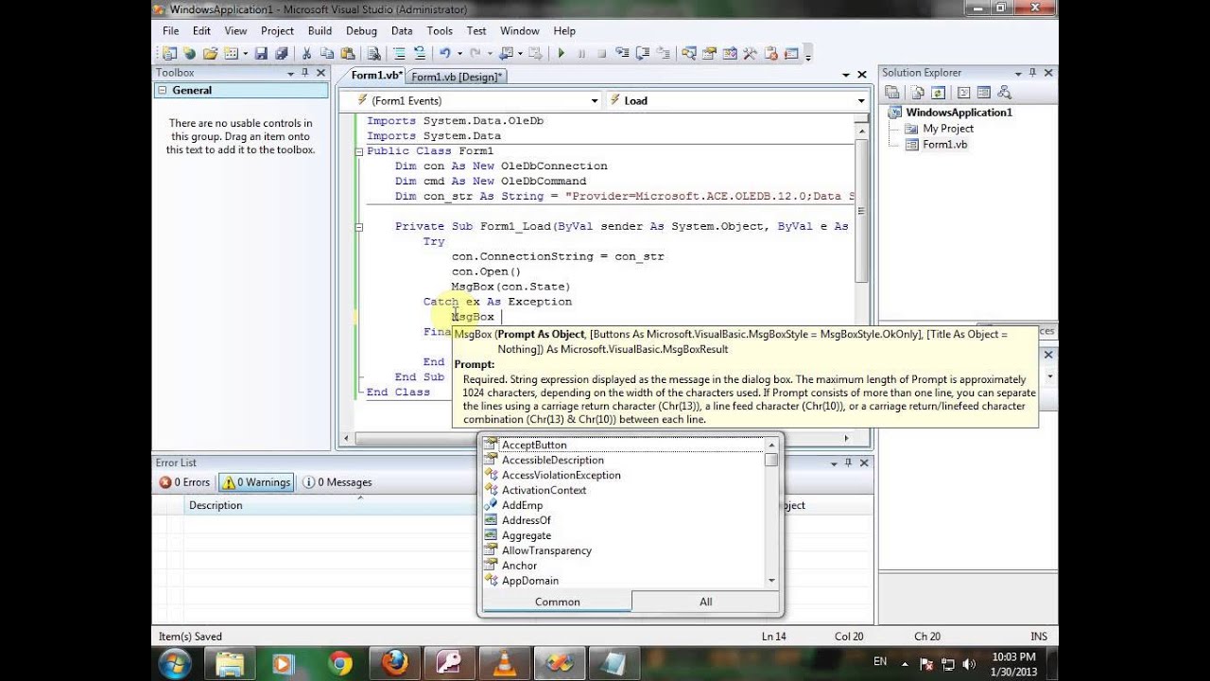Image resolution: width=1210 pixels, height=681 pixels.
Task: Toggle the 0 Errors filter
Action: (x=184, y=482)
